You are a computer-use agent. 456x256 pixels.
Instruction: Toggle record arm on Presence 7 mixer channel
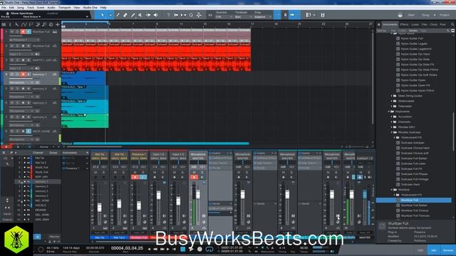tap(135, 177)
